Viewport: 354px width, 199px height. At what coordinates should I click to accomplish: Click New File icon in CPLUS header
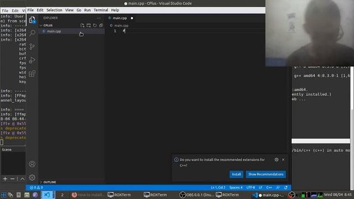click(82, 25)
